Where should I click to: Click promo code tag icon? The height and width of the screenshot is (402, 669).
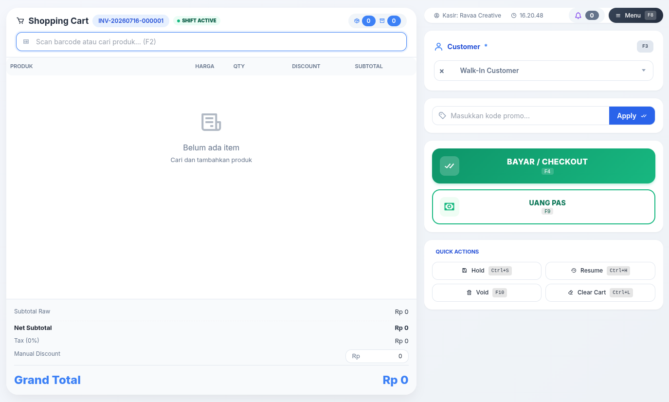[x=442, y=116]
